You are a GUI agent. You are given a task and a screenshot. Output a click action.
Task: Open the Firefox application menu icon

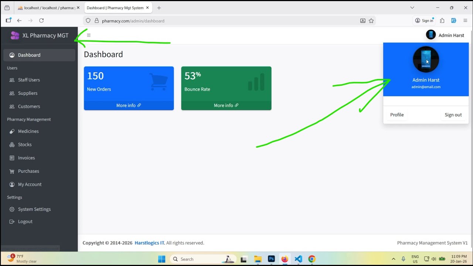tap(465, 21)
